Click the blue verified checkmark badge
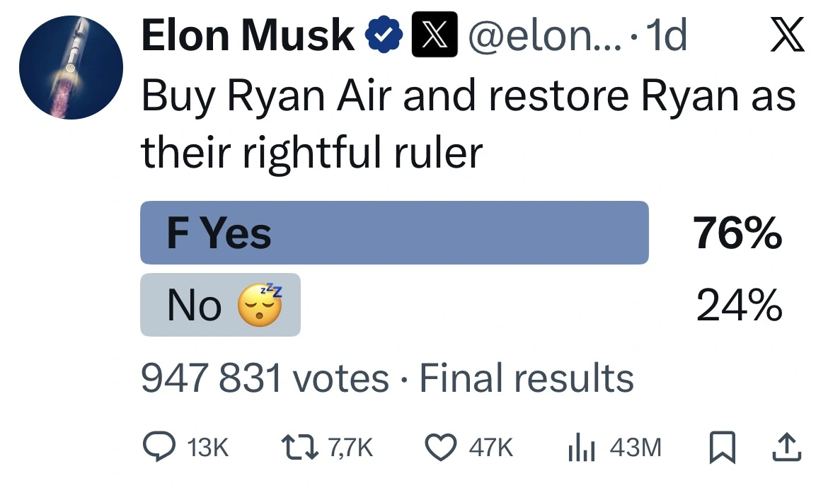The height and width of the screenshot is (488, 828). coord(384,37)
